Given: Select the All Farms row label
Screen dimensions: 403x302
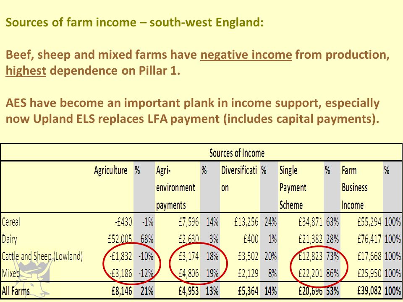Looking at the screenshot, I should (16, 291).
